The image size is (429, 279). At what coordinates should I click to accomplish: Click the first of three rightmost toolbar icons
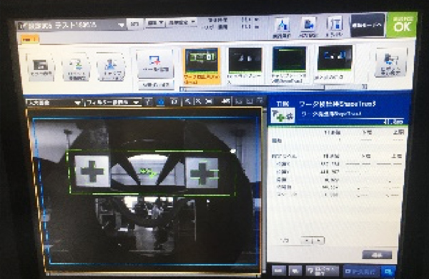[239, 102]
